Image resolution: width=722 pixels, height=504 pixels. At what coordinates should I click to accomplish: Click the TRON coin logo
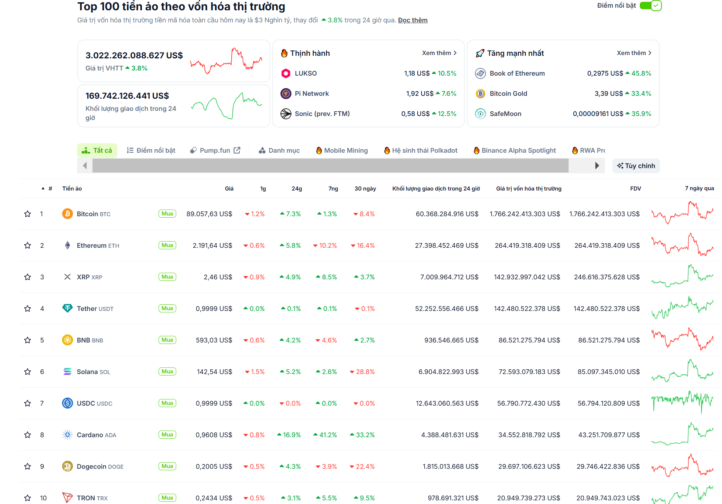(x=68, y=498)
